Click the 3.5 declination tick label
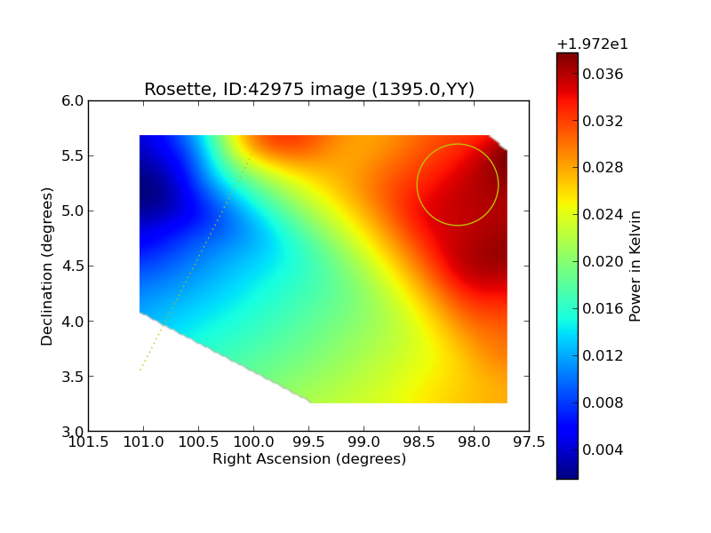 pos(73,377)
